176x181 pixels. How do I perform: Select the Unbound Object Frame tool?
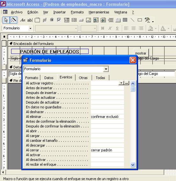click(96, 20)
